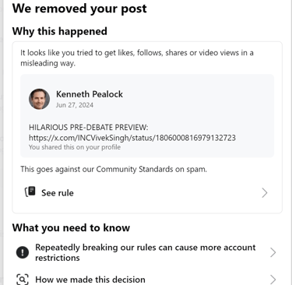The image size is (292, 285).
Task: Click the misleading way explanation text
Action: [137, 58]
